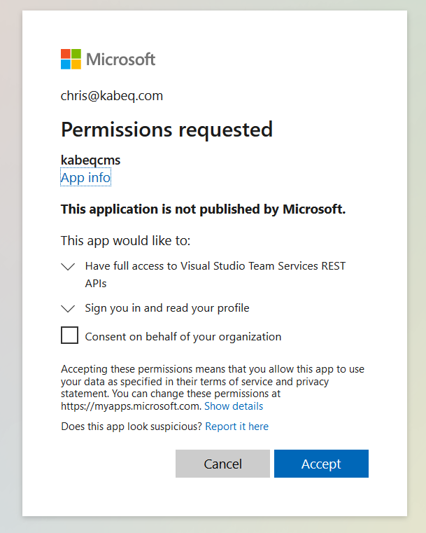This screenshot has width=426, height=533.
Task: Click the Sign you in and read your profile text
Action: click(x=167, y=308)
